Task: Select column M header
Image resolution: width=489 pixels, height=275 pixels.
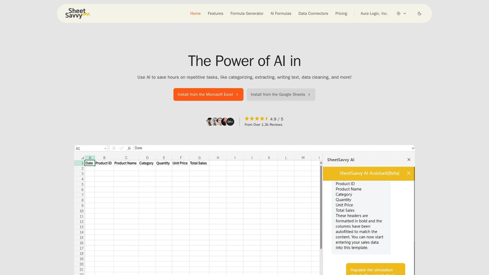Action: 303,158
